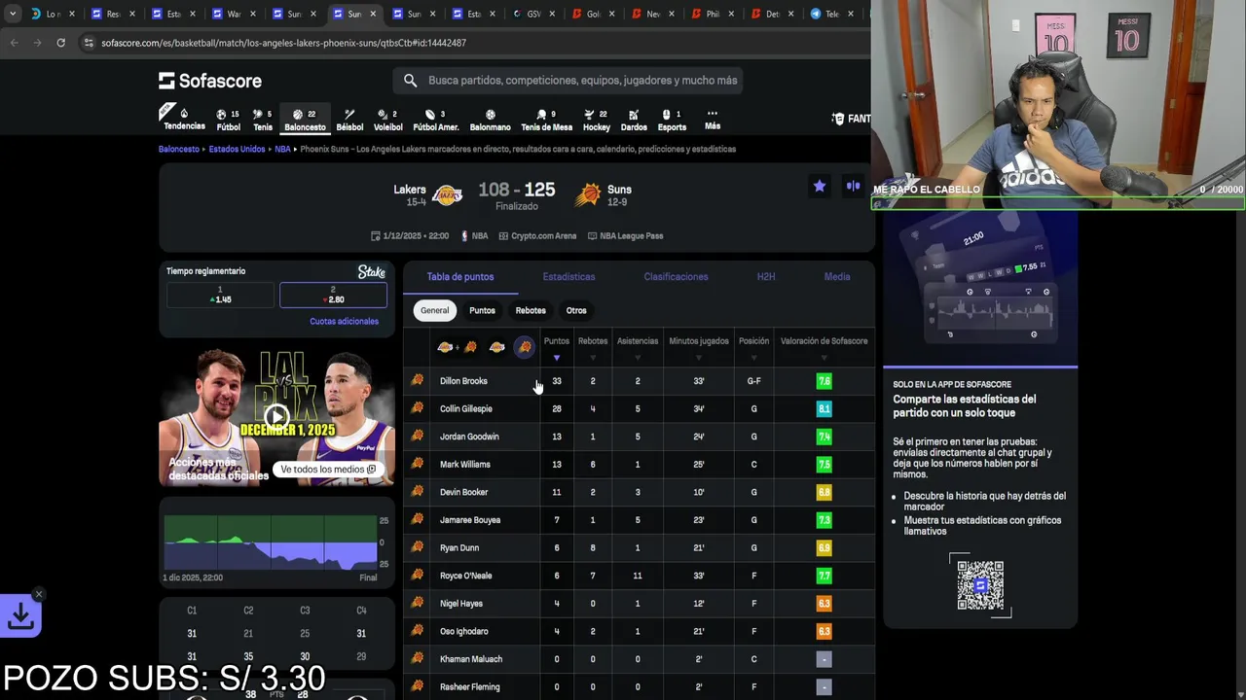Image resolution: width=1246 pixels, height=700 pixels.
Task: Sort table by Minutos jugados column
Action: 699,347
